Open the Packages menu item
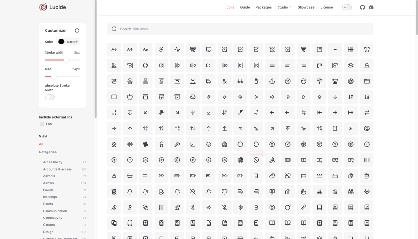The image size is (418, 239). [x=263, y=7]
